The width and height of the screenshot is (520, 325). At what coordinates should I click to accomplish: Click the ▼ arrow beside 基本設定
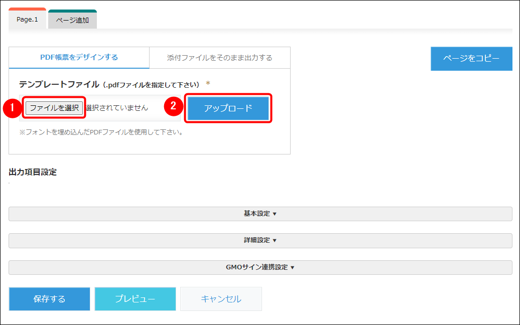275,214
